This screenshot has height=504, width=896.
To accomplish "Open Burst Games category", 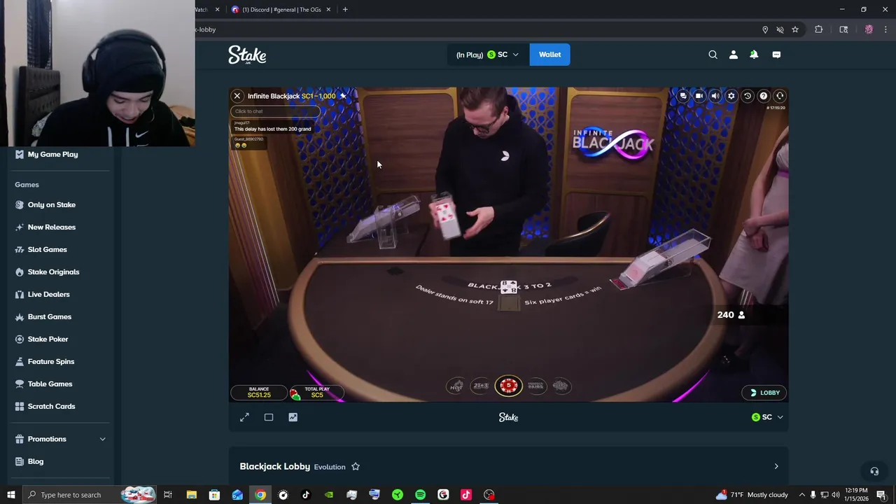I will coord(50,316).
